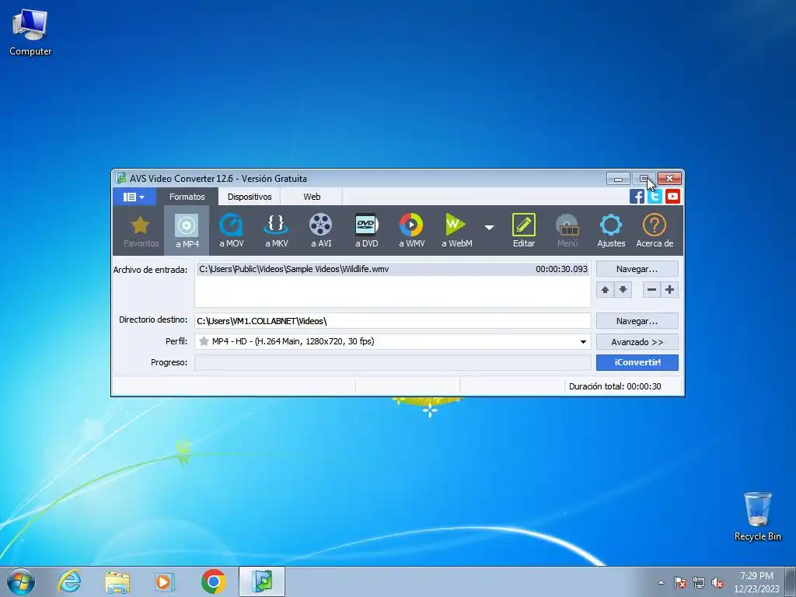Select the a AVI film reel icon
Viewport: 796px width, 597px height.
(x=321, y=231)
